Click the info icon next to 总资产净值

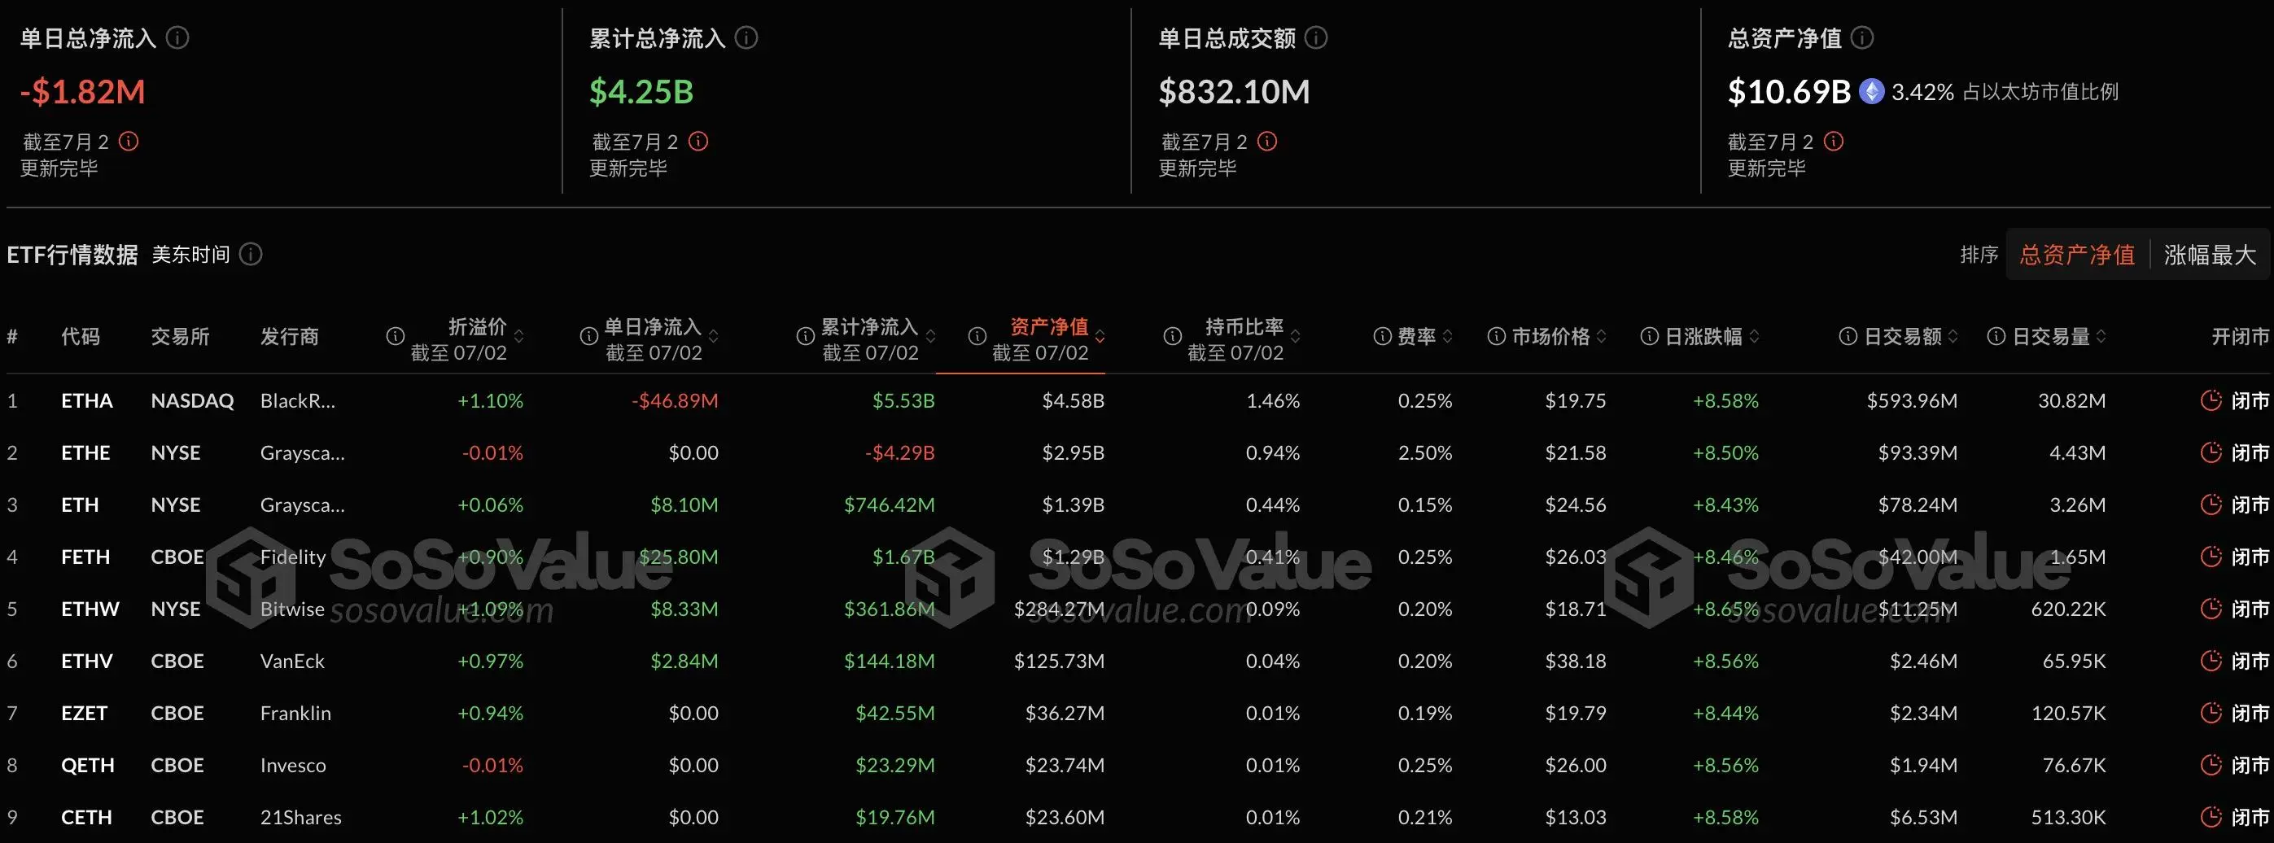1863,37
